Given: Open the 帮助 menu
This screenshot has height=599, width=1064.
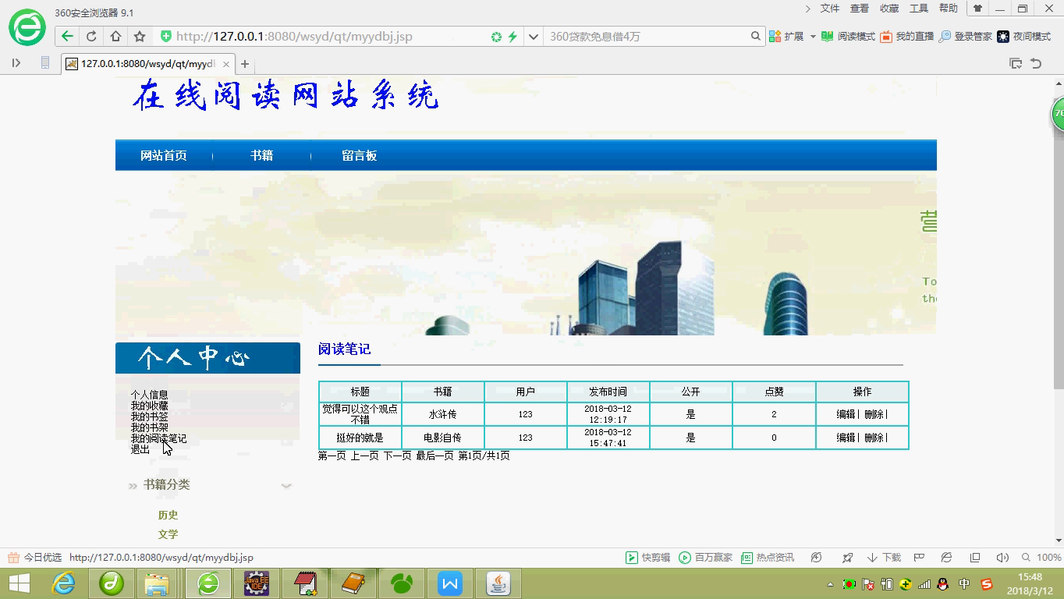Looking at the screenshot, I should [x=949, y=9].
